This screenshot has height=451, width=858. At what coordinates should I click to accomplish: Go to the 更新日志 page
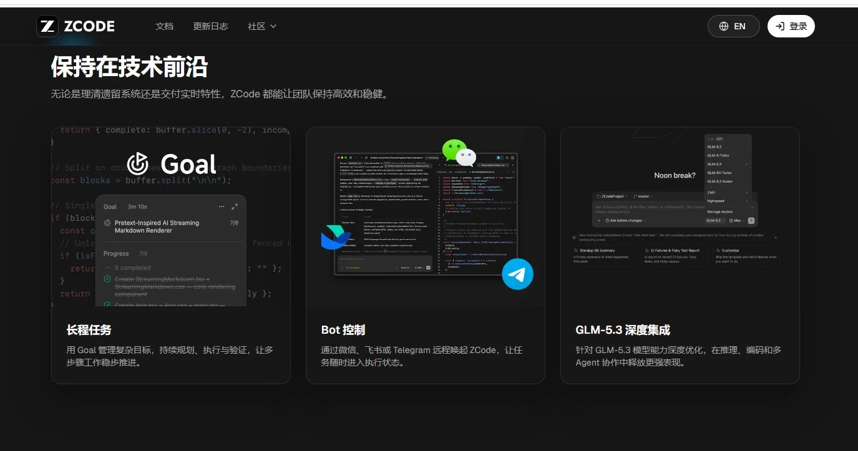pyautogui.click(x=210, y=26)
